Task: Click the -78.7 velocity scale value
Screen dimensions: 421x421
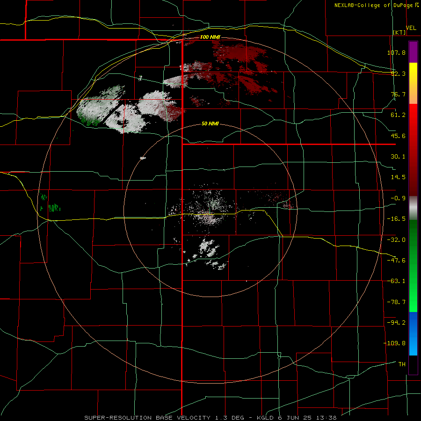Action: point(396,302)
